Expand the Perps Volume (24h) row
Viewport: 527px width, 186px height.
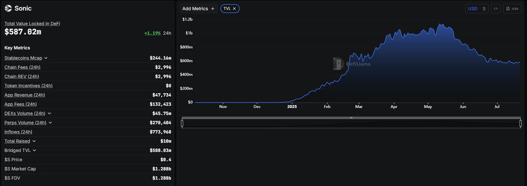click(51, 123)
